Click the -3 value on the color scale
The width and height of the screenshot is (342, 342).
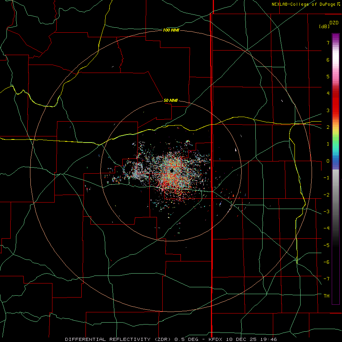tap(326, 212)
